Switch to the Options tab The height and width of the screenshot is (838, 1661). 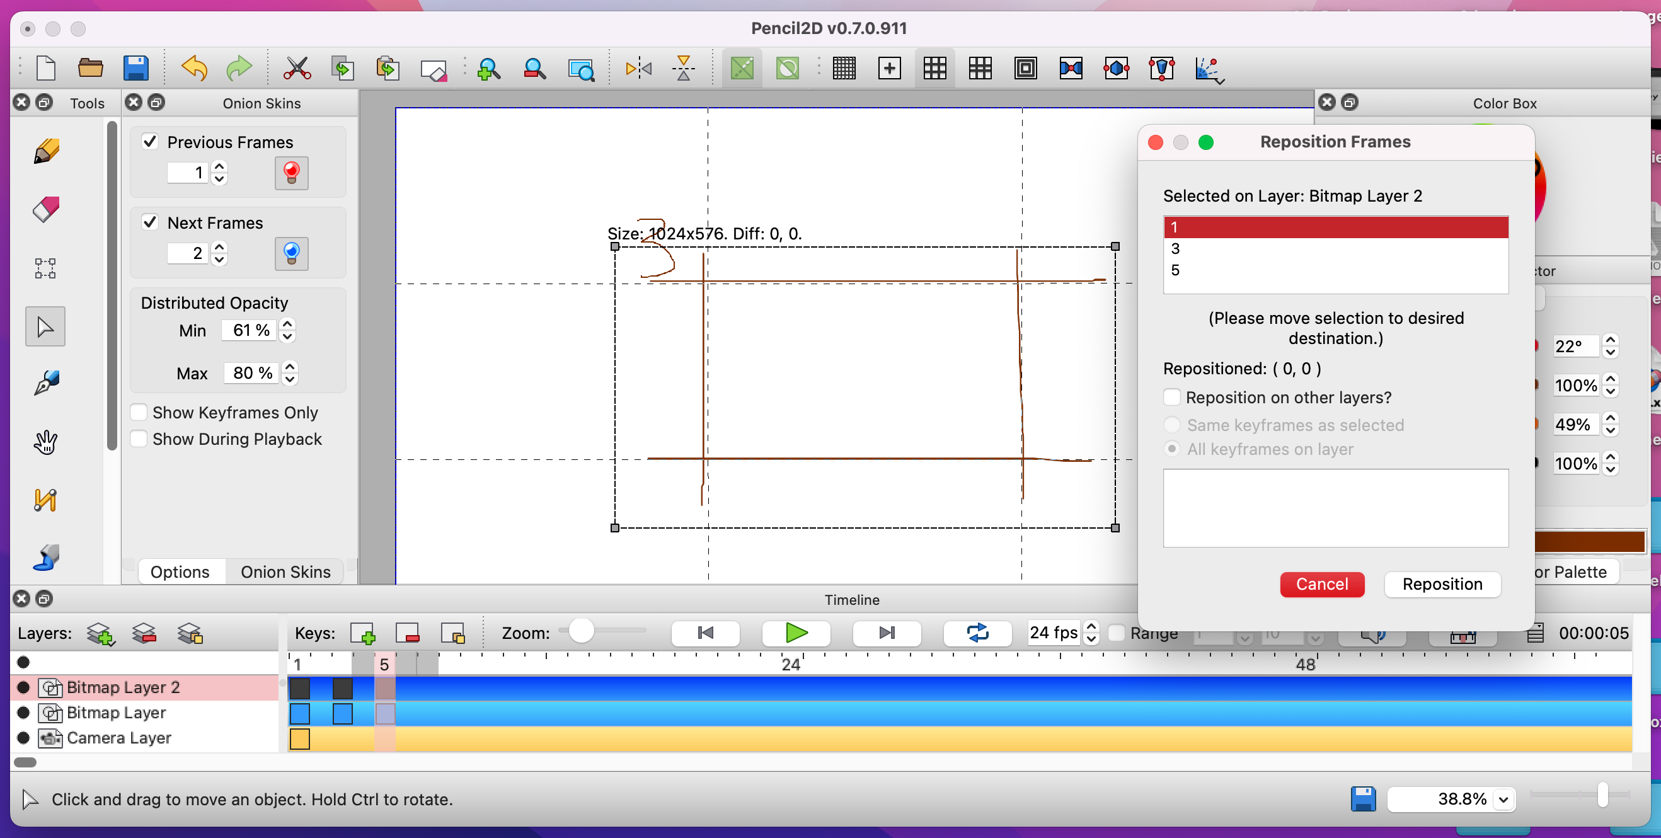point(180,571)
